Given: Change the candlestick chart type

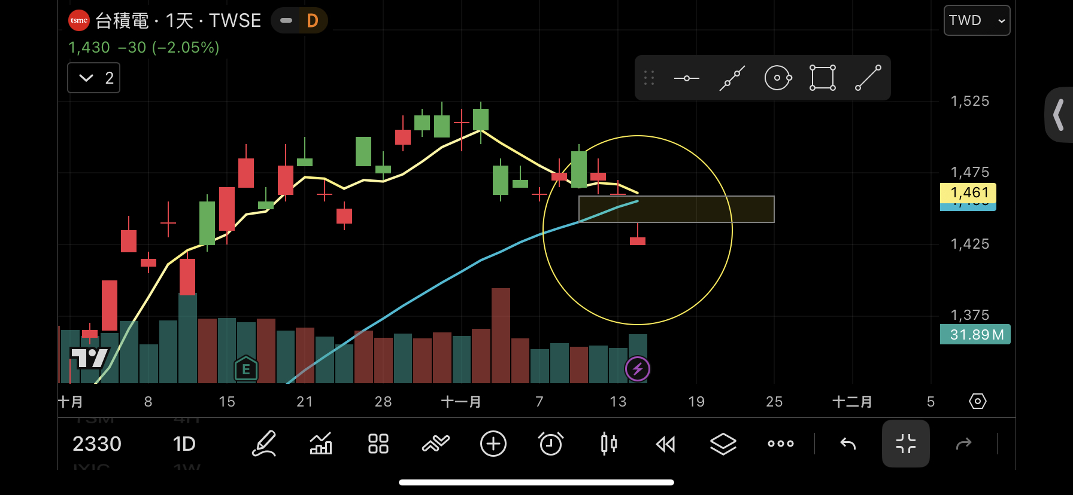Looking at the screenshot, I should 608,444.
